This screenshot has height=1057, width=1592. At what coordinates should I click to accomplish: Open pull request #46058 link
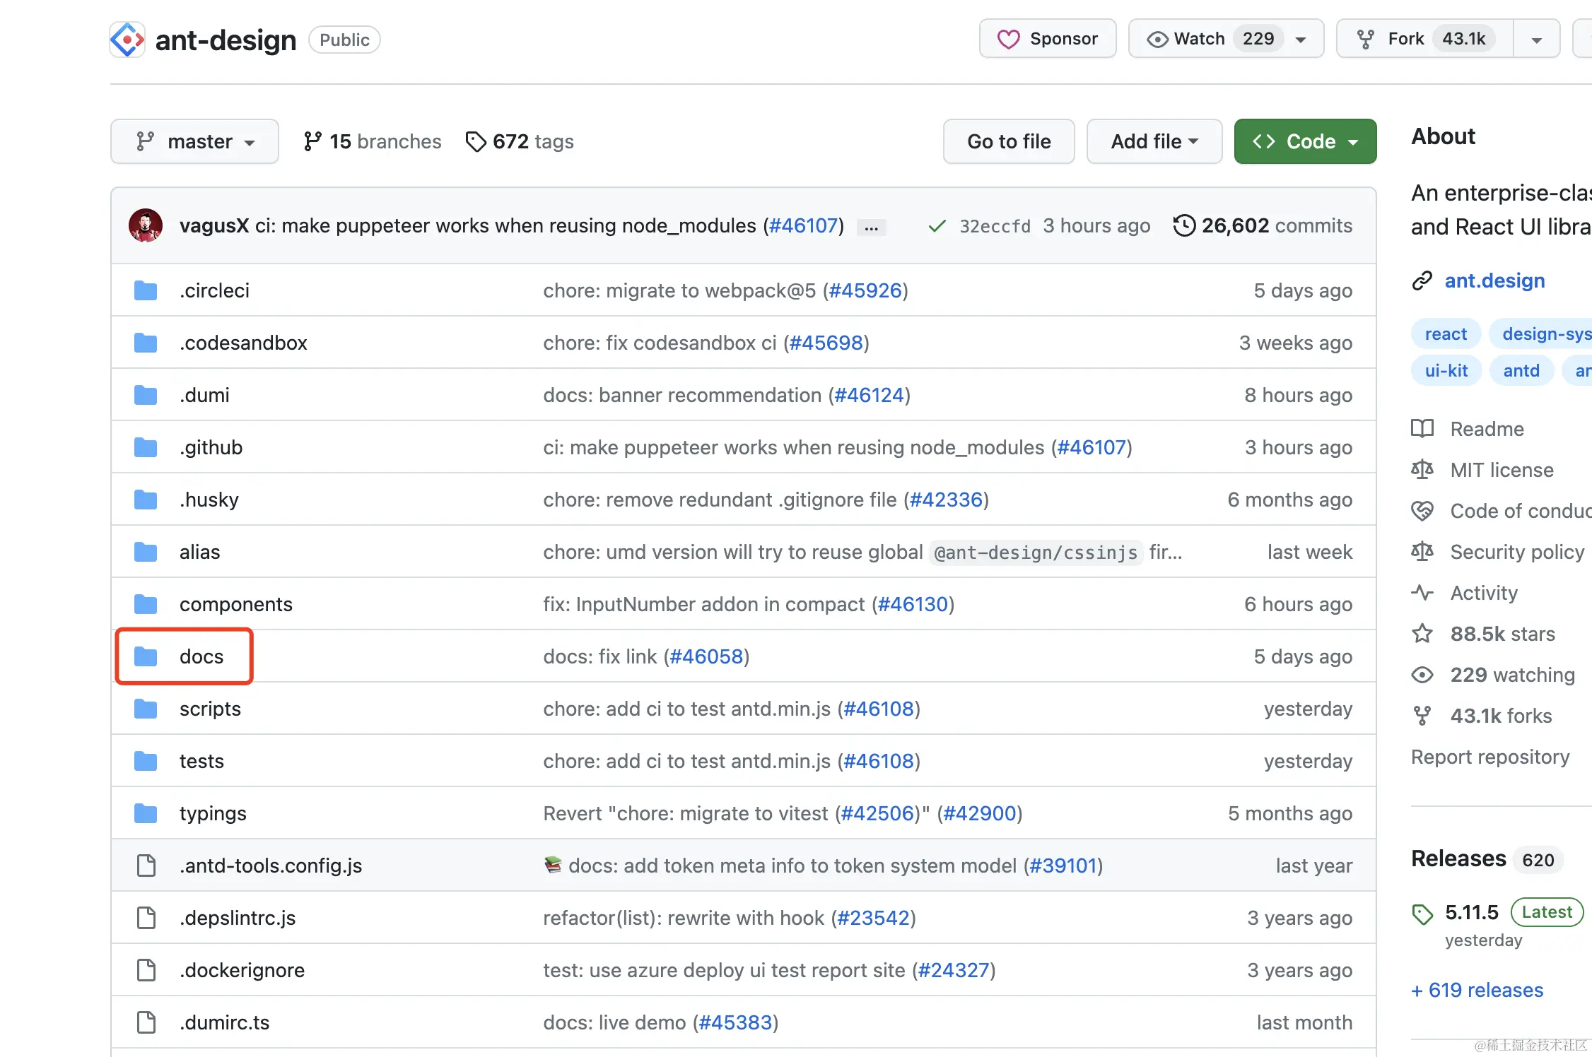coord(706,656)
